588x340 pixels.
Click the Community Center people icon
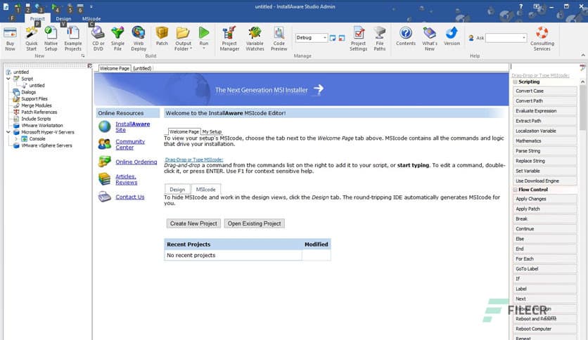tap(105, 144)
